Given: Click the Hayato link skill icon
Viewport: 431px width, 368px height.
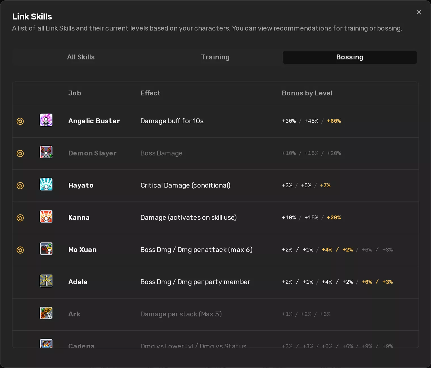Looking at the screenshot, I should pos(46,184).
